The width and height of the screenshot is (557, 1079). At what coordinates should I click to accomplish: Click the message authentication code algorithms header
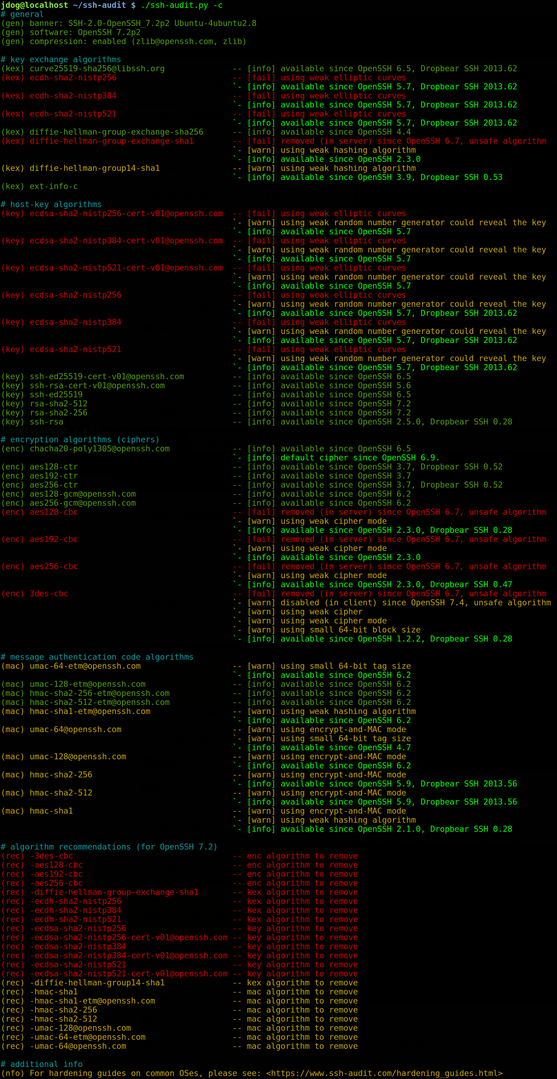(97, 656)
